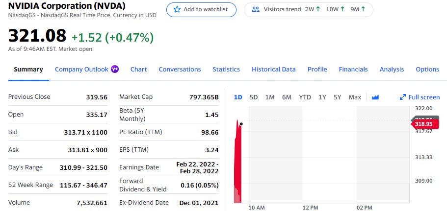
Task: Select the Max chart range
Action: tap(355, 97)
